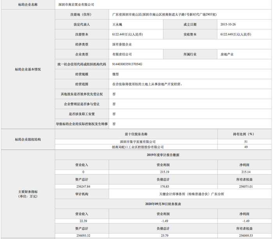The image size is (273, 239).
Task: Click 否 in 导致标的企业的实际控制权发生转移 row
Action: click(114, 124)
